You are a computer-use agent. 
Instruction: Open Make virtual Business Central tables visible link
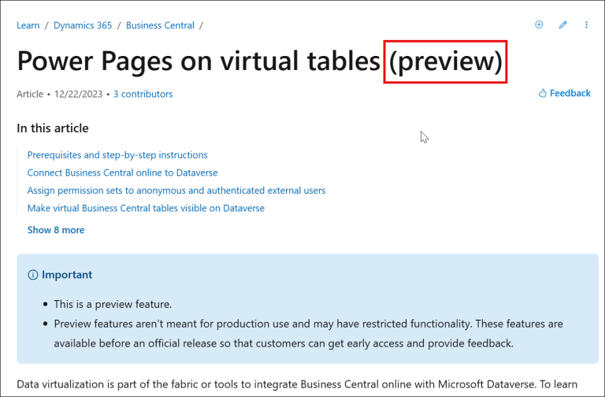click(x=146, y=208)
